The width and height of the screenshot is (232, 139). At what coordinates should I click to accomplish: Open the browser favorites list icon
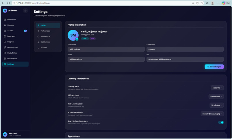(207, 3)
